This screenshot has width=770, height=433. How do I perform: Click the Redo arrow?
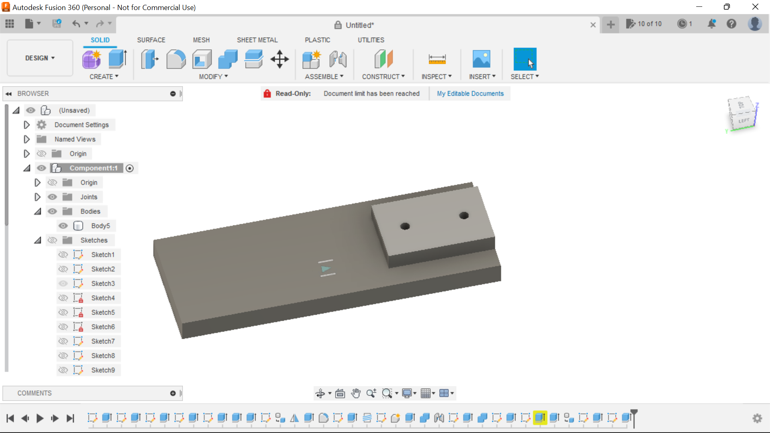coord(100,24)
